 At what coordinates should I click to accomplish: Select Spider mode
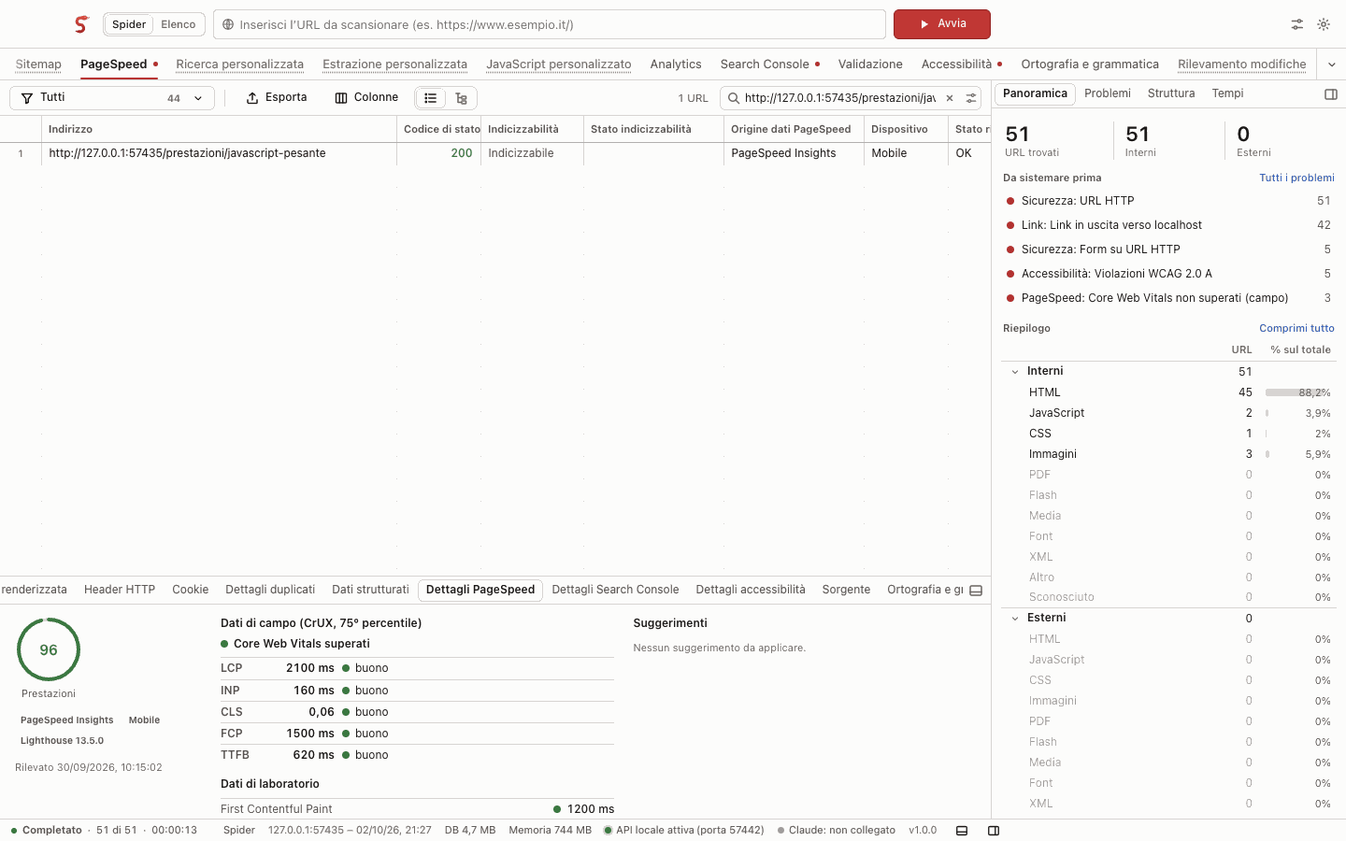[x=129, y=24]
